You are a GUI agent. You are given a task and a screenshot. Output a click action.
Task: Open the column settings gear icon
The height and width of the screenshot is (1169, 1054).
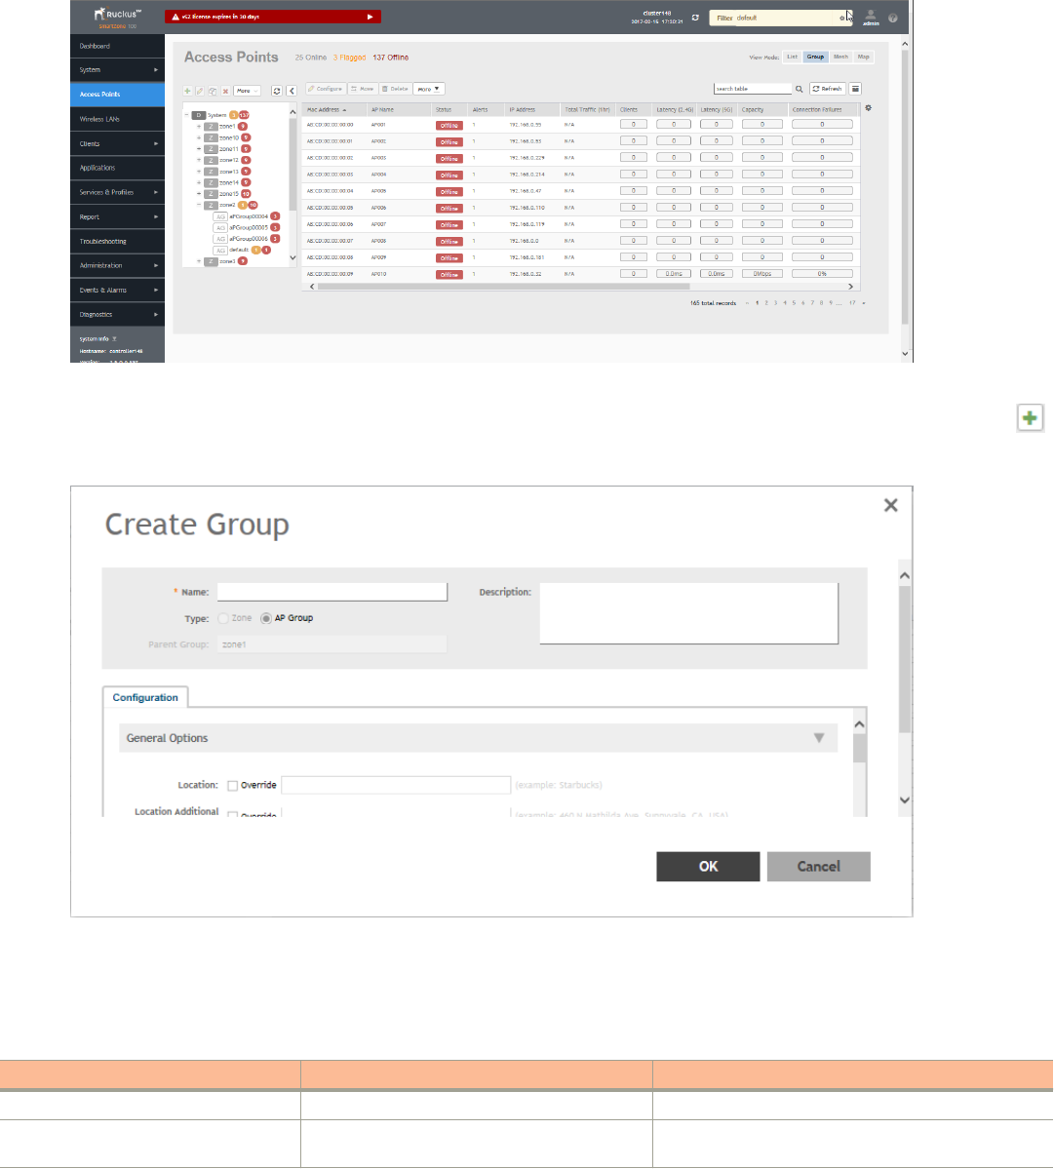click(869, 108)
